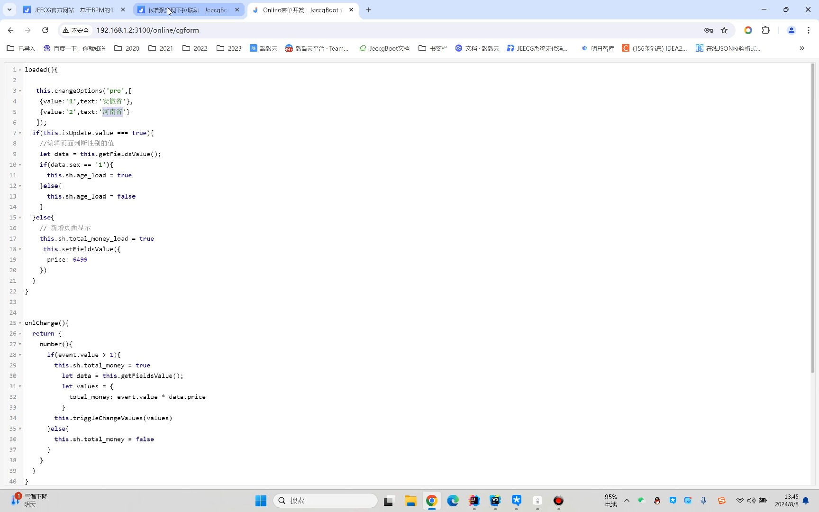Go back to the previous page

click(x=10, y=30)
